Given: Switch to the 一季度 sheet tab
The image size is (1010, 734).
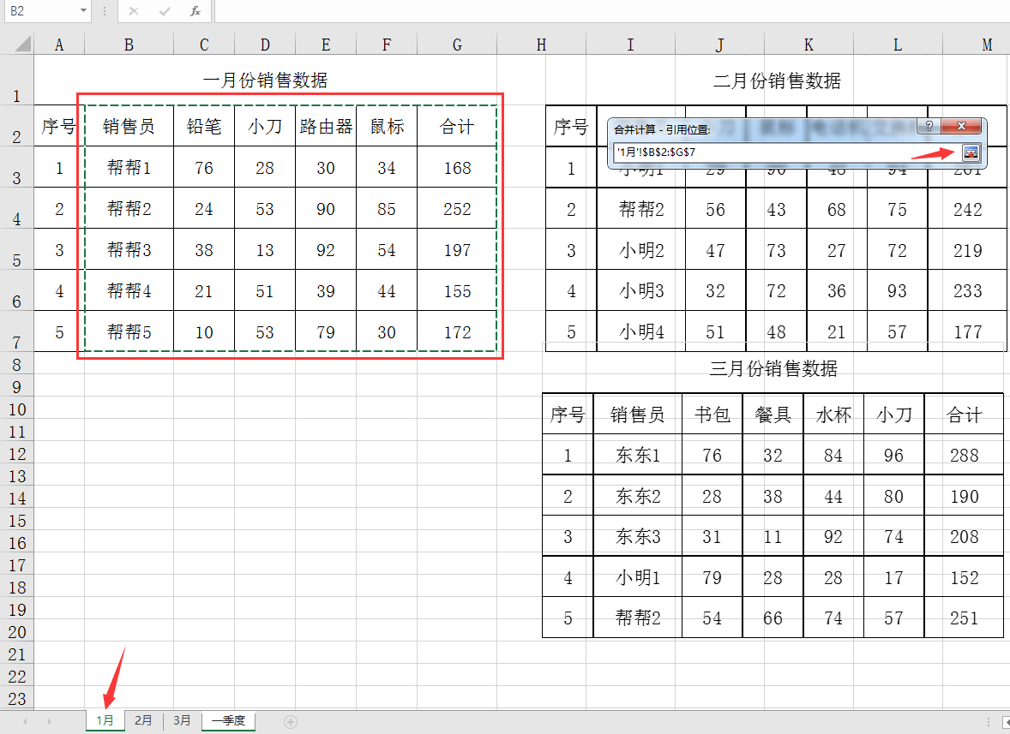Looking at the screenshot, I should click(x=228, y=720).
